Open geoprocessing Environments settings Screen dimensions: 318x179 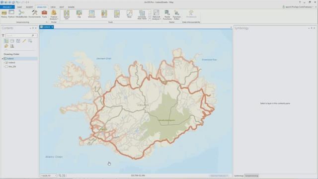tap(34, 14)
